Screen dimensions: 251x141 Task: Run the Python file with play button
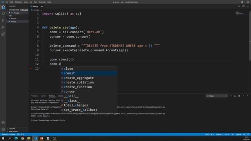239,6
